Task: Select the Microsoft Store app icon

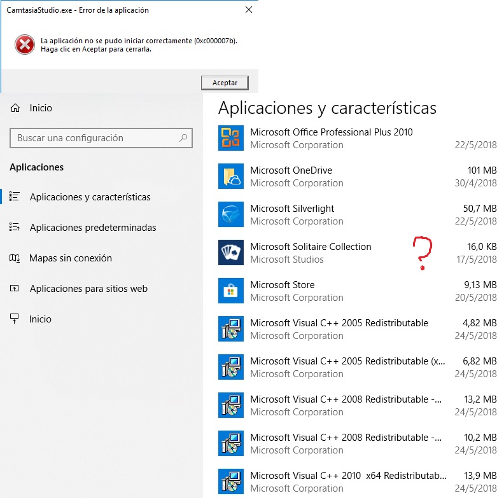Action: (x=231, y=291)
